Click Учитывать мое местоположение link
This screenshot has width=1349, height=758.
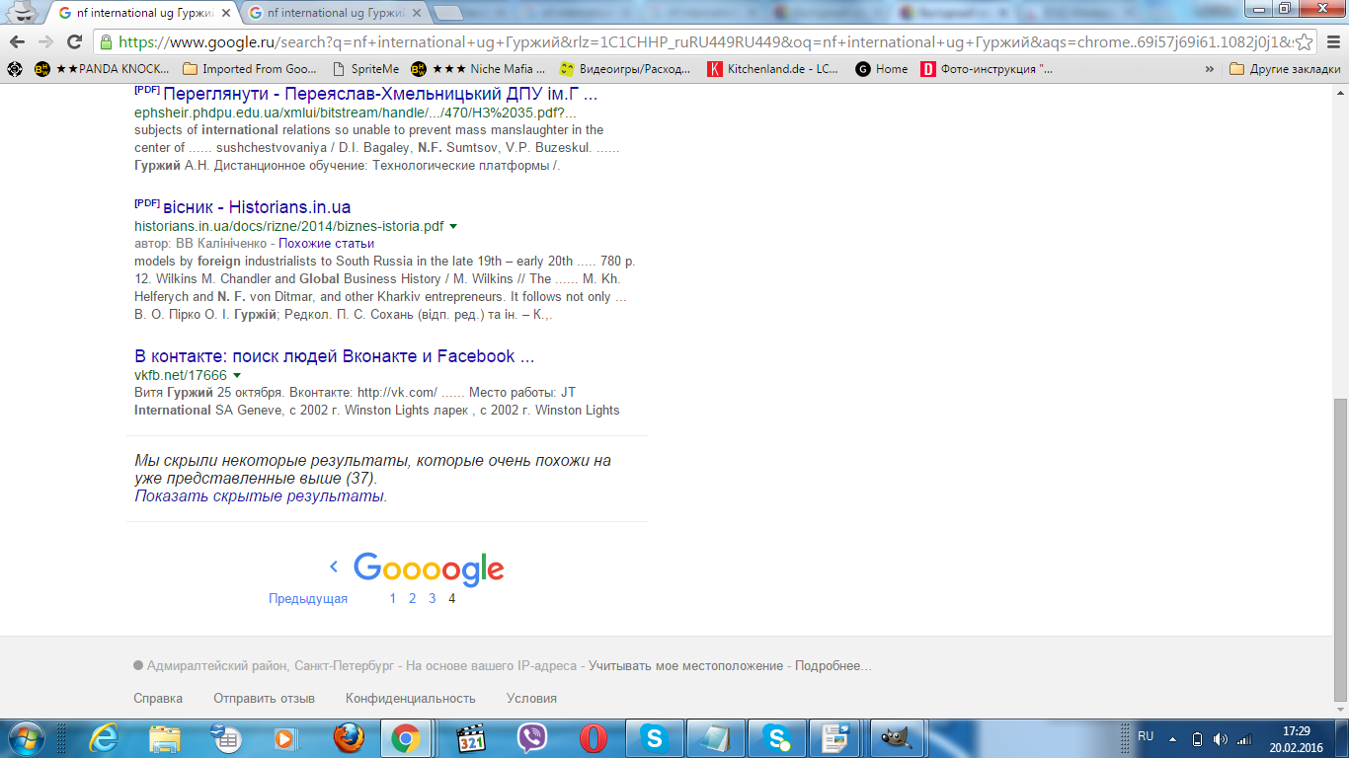(x=686, y=666)
